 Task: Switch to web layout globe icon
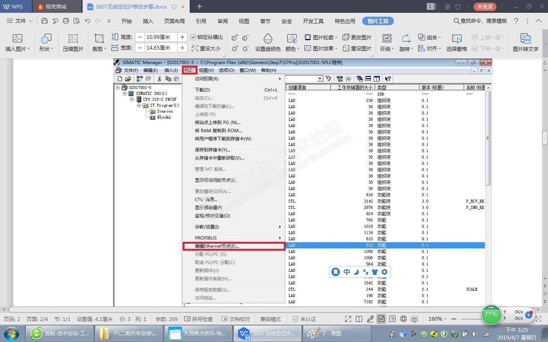pos(403,319)
